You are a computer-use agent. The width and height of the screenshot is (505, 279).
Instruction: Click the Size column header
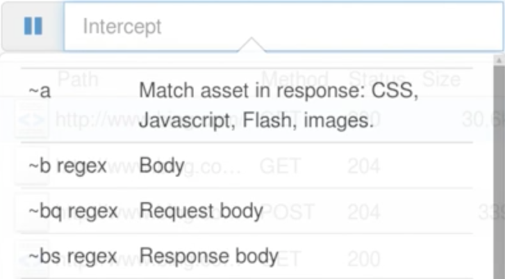pyautogui.click(x=441, y=79)
